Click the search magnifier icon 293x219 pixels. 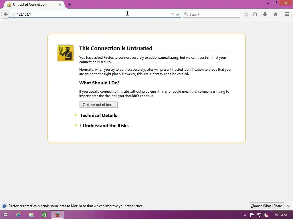(186, 14)
